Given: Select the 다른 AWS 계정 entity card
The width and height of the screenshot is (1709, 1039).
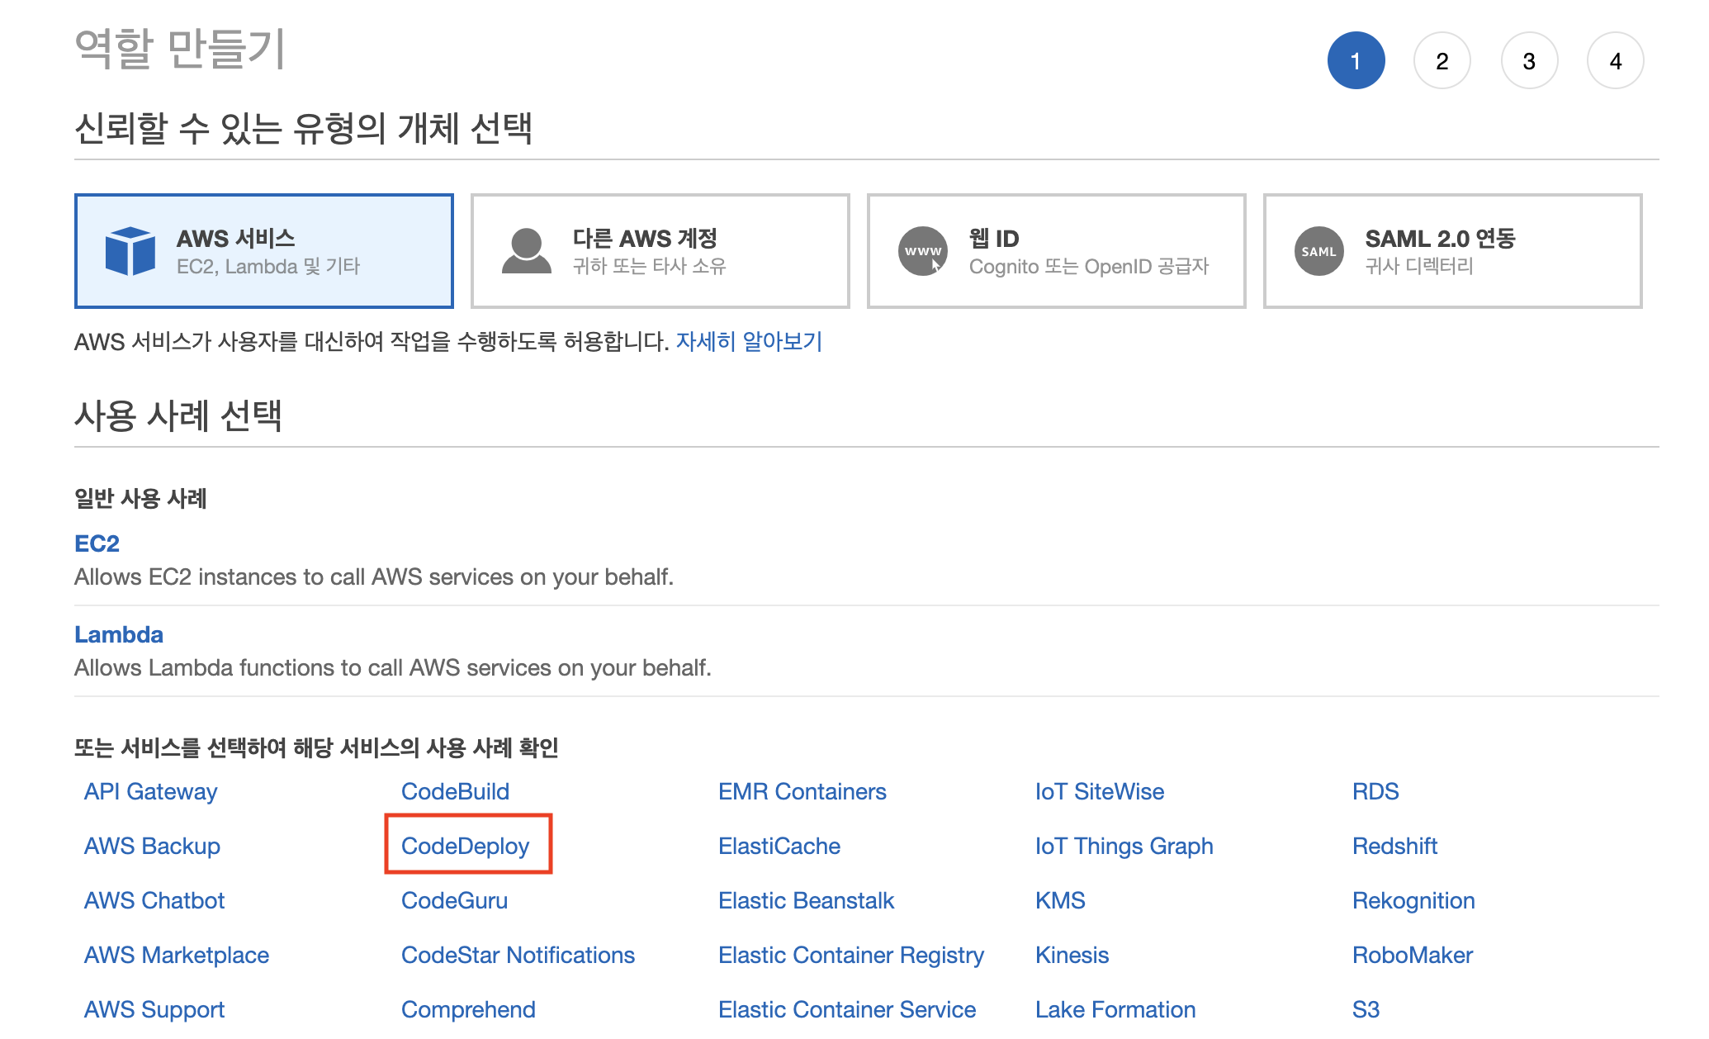Looking at the screenshot, I should (660, 251).
